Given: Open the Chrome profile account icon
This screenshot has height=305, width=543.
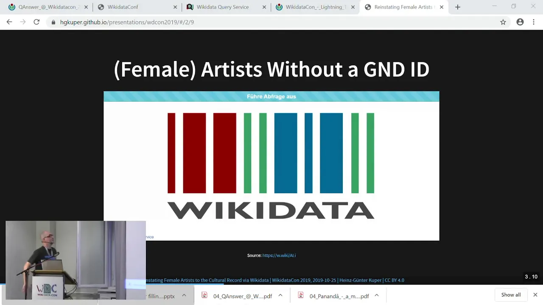Looking at the screenshot, I should coord(520,22).
